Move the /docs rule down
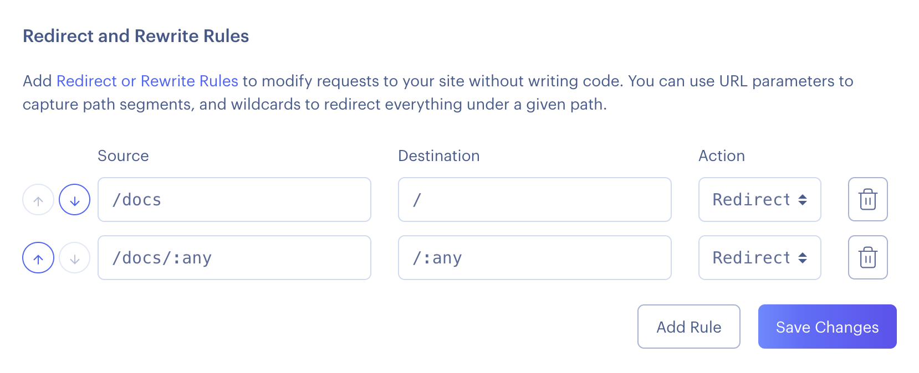 point(74,199)
